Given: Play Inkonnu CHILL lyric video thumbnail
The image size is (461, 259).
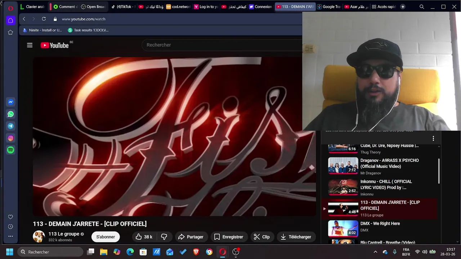Looking at the screenshot, I should pos(343,187).
